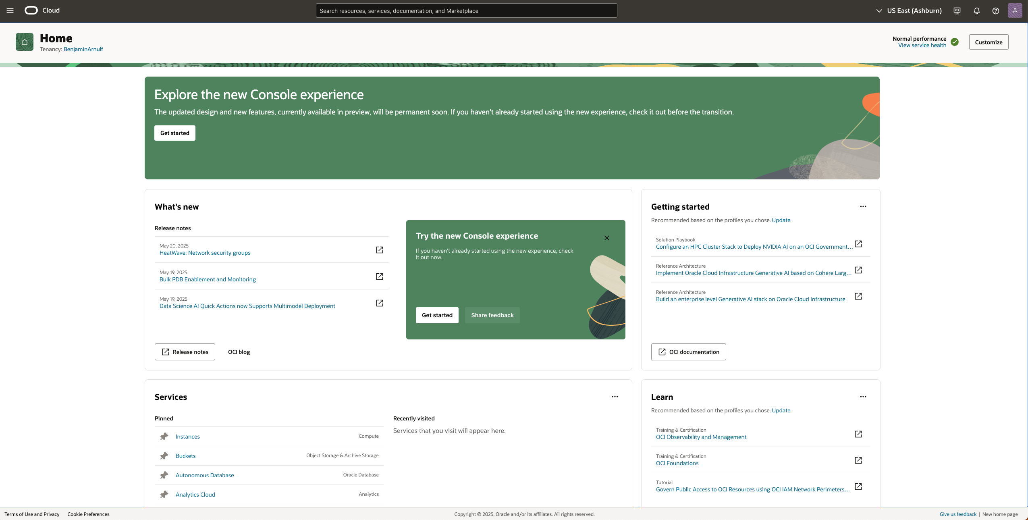Viewport: 1028px width, 520px height.
Task: Open View service health link
Action: 922,45
